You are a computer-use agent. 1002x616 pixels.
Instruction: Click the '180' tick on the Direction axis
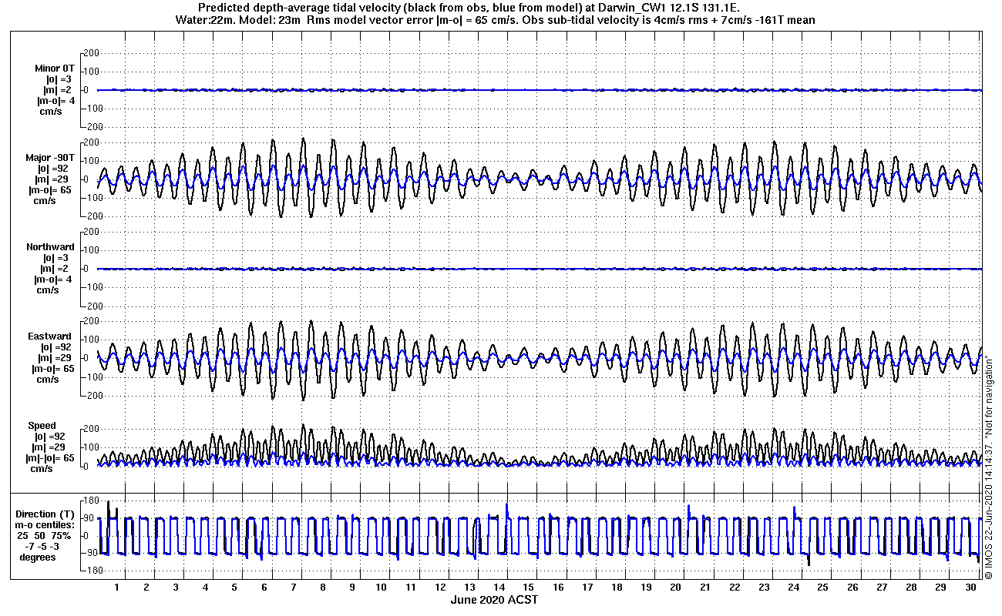(89, 501)
